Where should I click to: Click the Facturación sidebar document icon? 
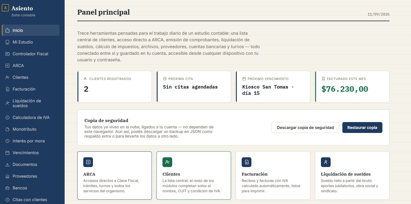click(x=7, y=89)
